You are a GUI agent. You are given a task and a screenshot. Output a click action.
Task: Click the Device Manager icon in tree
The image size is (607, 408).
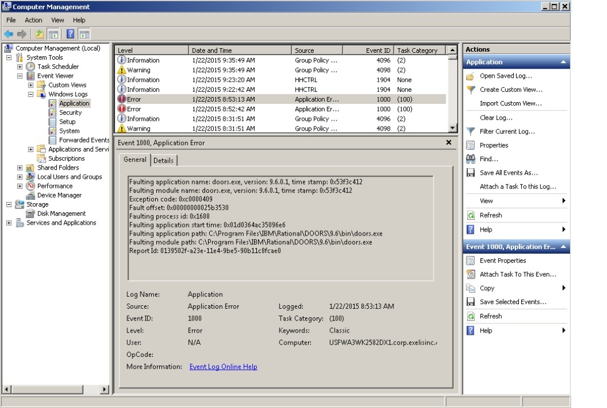[x=31, y=195]
